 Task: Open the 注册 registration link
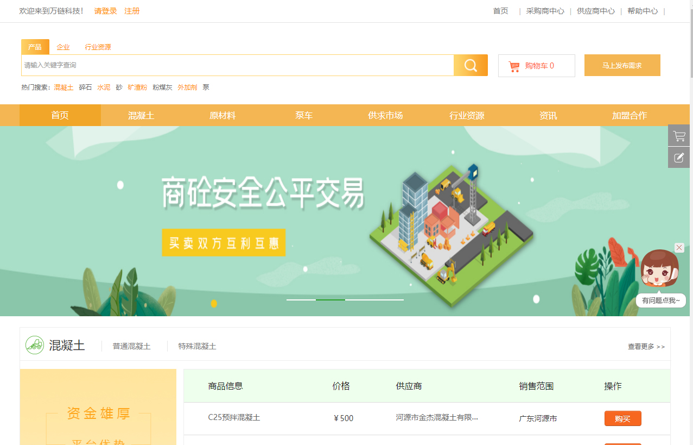(x=132, y=11)
